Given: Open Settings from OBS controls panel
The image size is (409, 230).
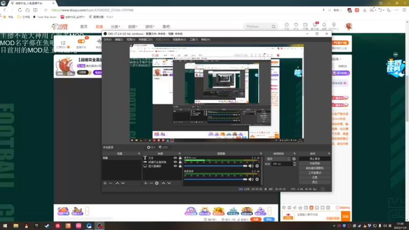Looking at the screenshot, I should [x=314, y=177].
